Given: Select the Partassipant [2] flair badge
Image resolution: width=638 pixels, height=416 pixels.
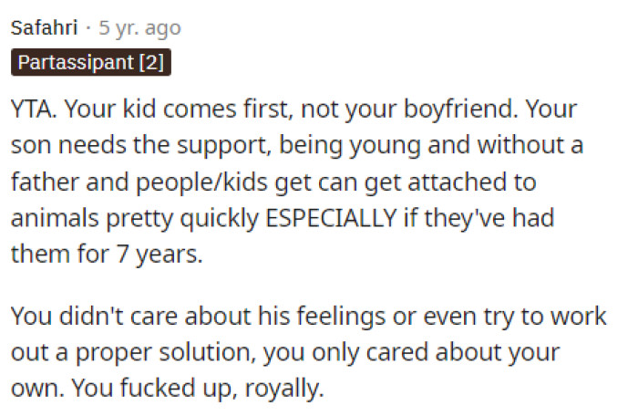Looking at the screenshot, I should coord(91,64).
